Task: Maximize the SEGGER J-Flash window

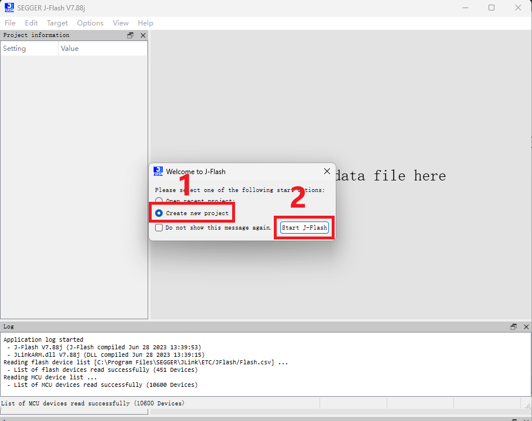Action: 491,8
